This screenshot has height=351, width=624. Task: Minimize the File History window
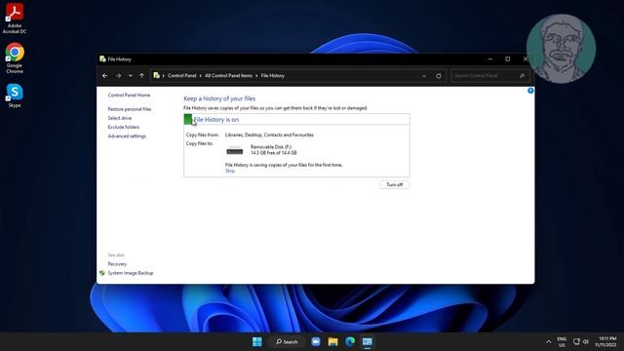tap(490, 58)
